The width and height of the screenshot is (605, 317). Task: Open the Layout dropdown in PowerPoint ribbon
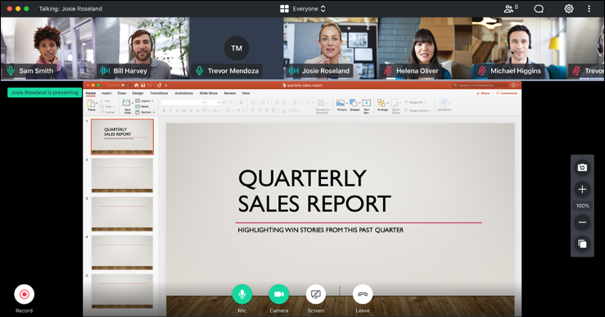[x=145, y=101]
